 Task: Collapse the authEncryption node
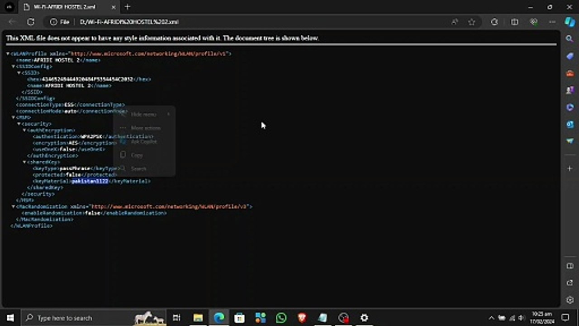click(x=24, y=130)
